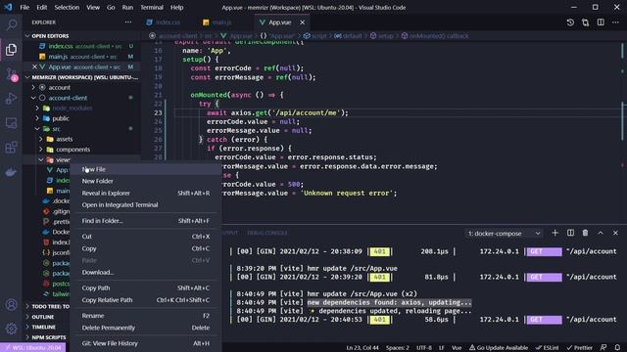The height and width of the screenshot is (352, 627).
Task: Open the docker-compose terminal selector dropdown
Action: pos(504,233)
